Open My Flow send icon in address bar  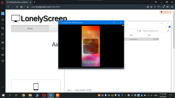point(155,7)
